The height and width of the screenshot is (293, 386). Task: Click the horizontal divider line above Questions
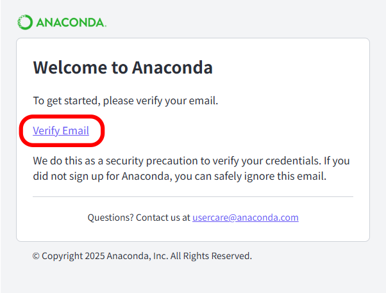[x=192, y=196]
